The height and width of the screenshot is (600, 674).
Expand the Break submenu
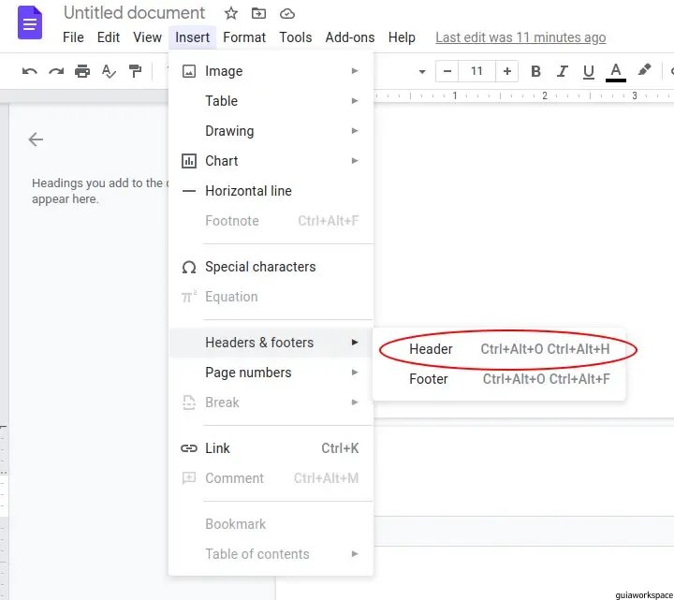[271, 402]
